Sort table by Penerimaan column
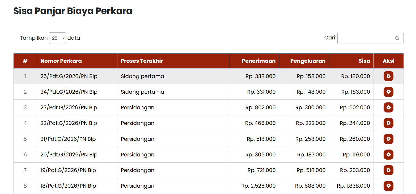 pos(254,61)
